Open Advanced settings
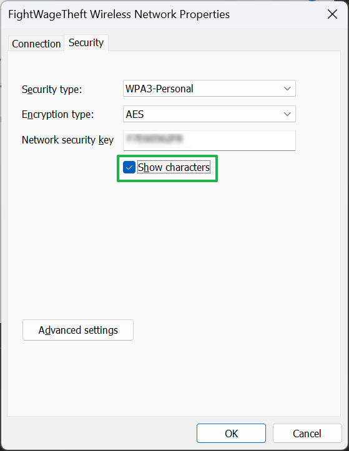This screenshot has width=349, height=451. pos(78,330)
